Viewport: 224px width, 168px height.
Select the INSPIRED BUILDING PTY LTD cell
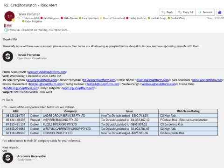point(70,120)
